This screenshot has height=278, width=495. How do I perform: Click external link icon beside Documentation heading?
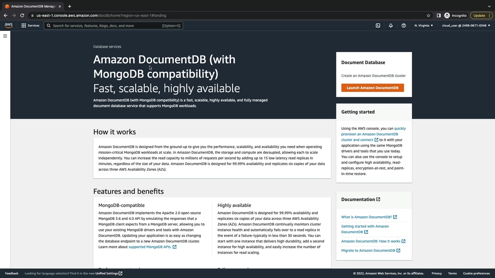[x=378, y=199]
